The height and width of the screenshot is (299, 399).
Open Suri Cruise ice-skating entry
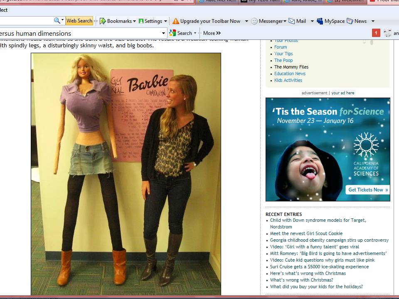[319, 267]
